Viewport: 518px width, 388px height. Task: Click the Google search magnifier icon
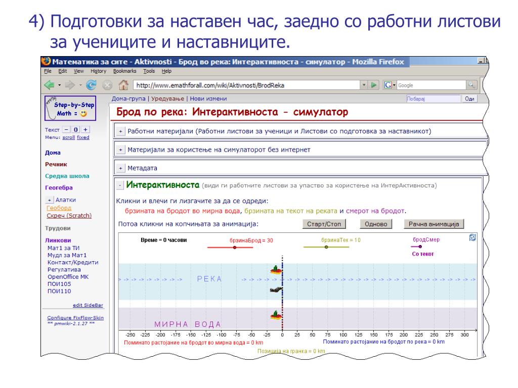click(x=471, y=85)
